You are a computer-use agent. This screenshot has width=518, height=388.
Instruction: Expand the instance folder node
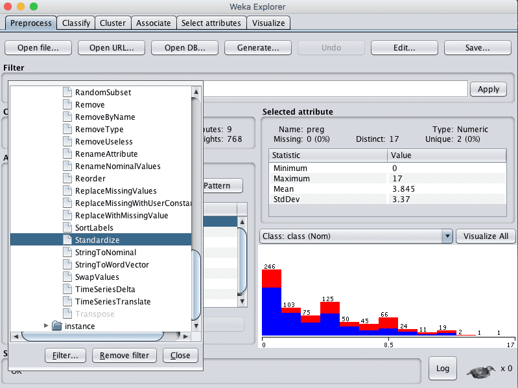tap(46, 326)
